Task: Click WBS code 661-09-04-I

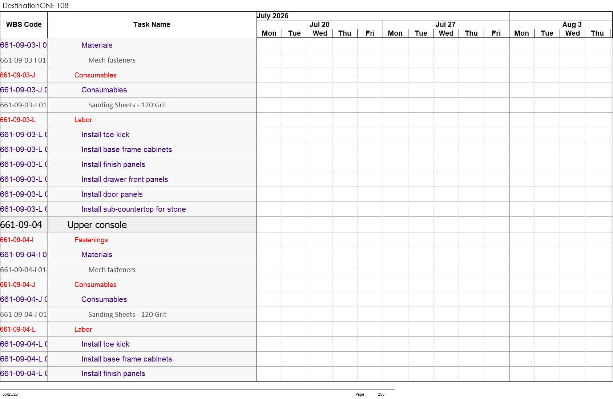Action: (17, 240)
